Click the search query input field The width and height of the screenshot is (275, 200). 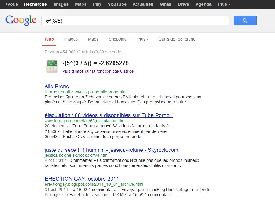pyautogui.click(x=135, y=21)
